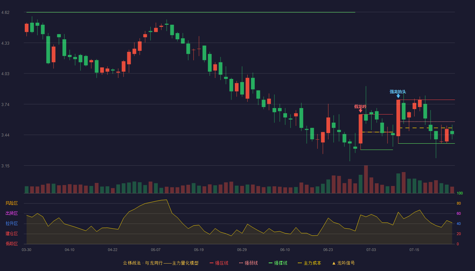The height and width of the screenshot is (271, 475).
Task: Click the 04-22 date label
Action: coord(113,250)
